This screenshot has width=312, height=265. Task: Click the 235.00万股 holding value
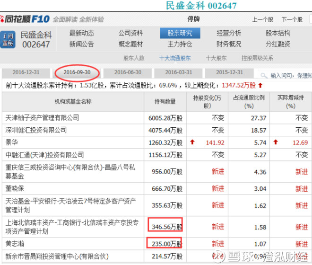(x=167, y=244)
